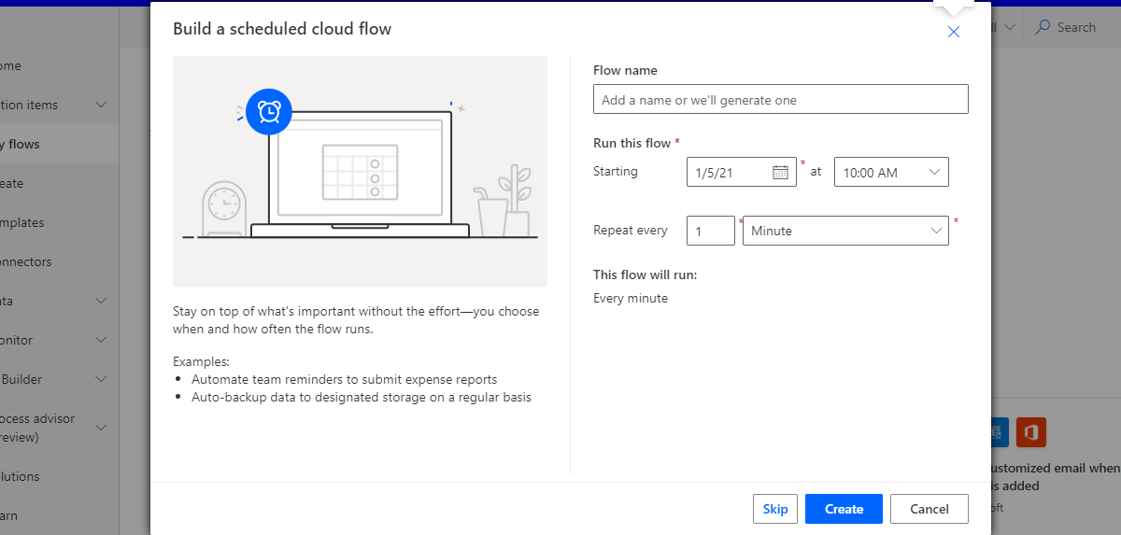This screenshot has width=1121, height=535.
Task: Click the Repeat every number field
Action: click(710, 231)
